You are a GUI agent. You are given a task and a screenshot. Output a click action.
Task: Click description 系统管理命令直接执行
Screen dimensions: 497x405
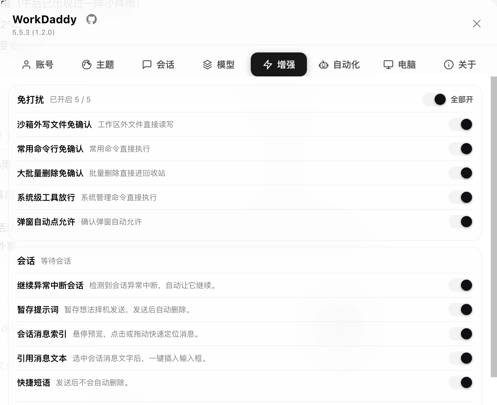[119, 197]
